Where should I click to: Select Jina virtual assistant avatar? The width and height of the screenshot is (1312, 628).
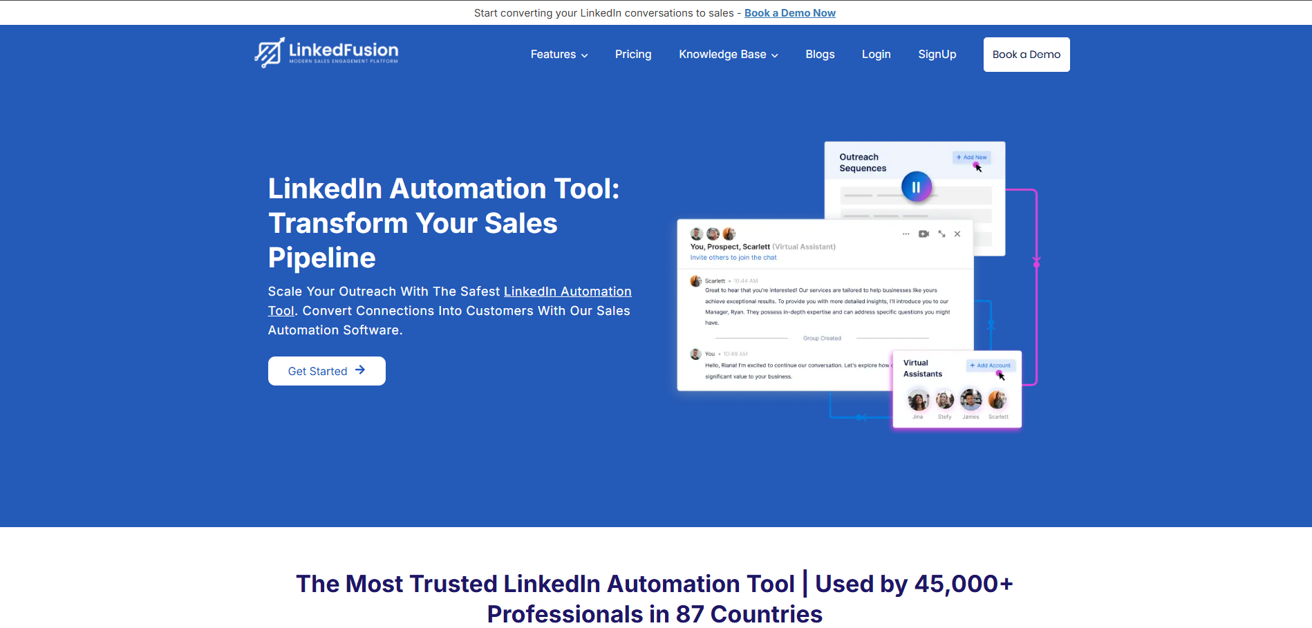pyautogui.click(x=918, y=400)
